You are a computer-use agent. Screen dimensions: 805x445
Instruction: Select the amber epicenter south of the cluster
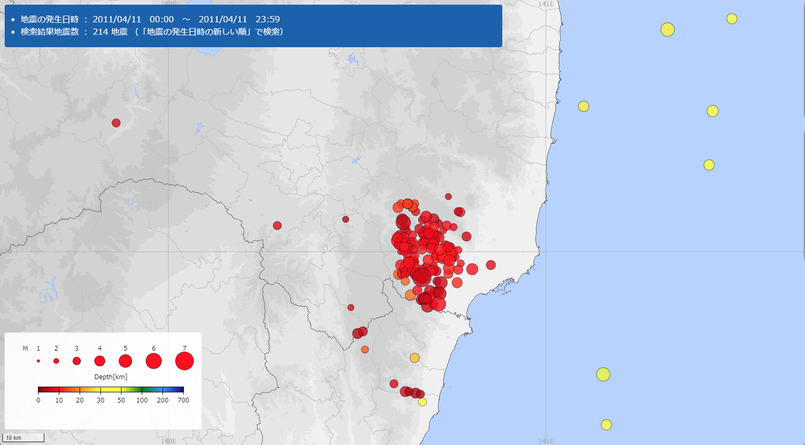point(415,358)
